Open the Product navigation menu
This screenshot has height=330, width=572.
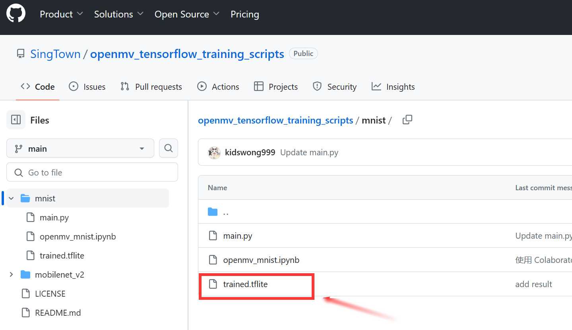[x=62, y=14]
